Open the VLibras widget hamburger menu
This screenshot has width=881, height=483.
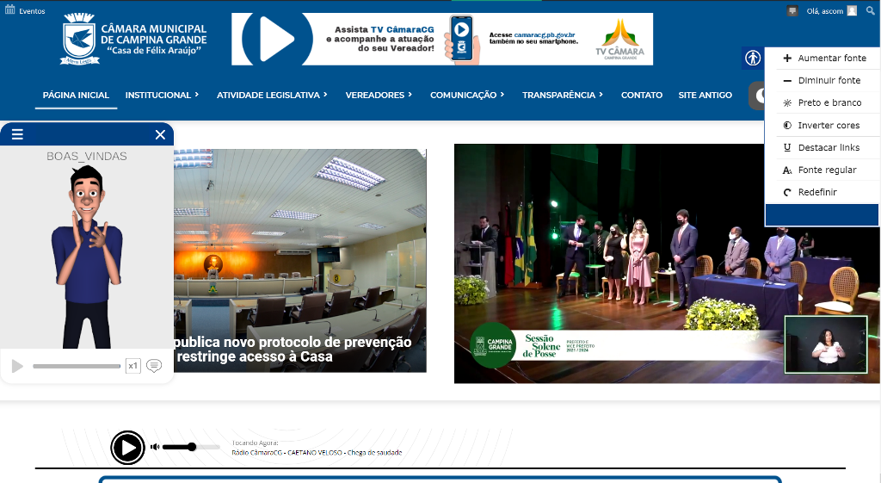(x=17, y=135)
